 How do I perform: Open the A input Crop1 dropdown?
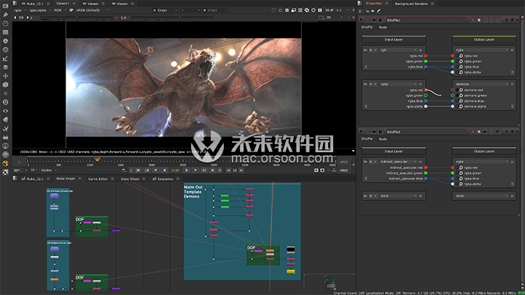click(x=165, y=10)
